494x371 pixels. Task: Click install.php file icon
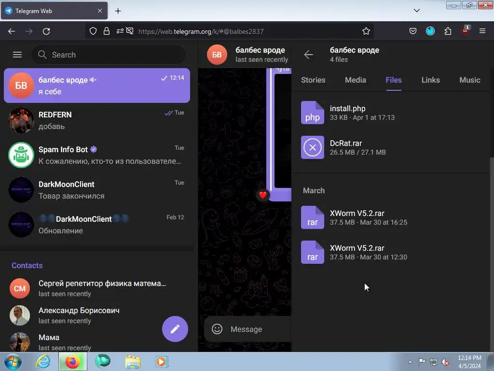coord(312,113)
